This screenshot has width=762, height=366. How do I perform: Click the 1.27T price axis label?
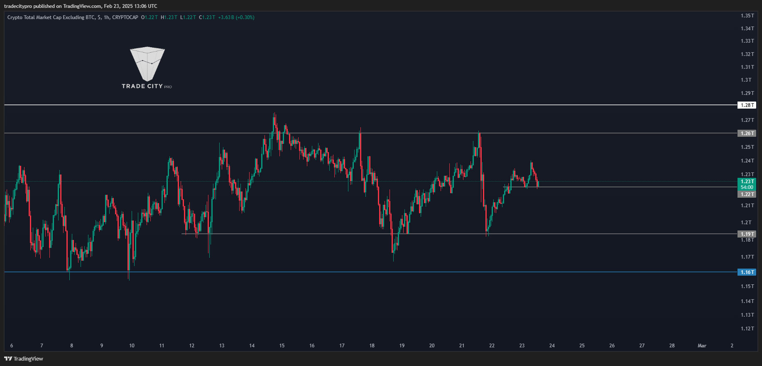[x=747, y=120]
